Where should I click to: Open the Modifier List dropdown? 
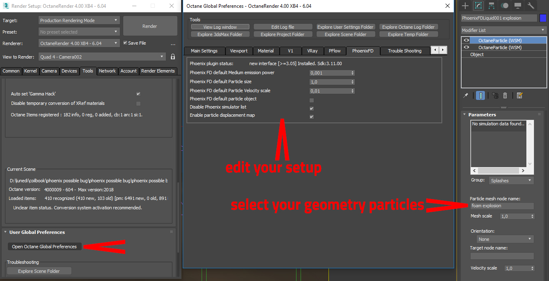tap(504, 30)
